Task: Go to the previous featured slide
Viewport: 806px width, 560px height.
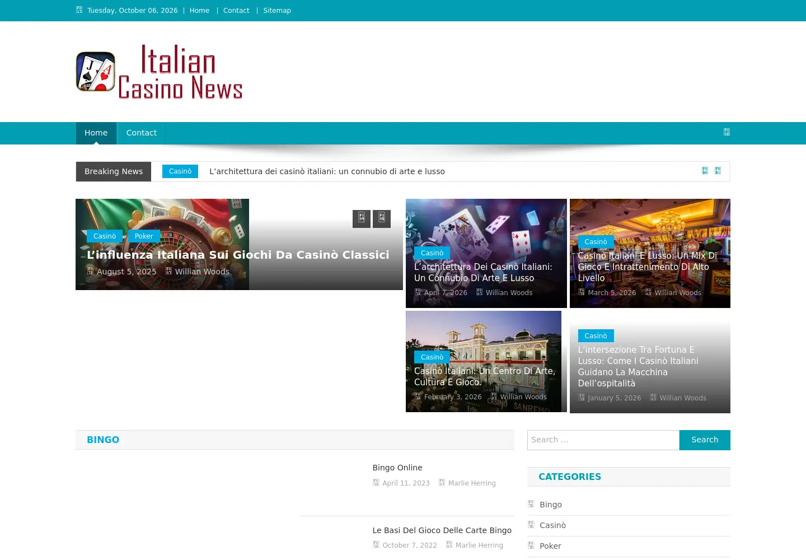Action: [362, 218]
